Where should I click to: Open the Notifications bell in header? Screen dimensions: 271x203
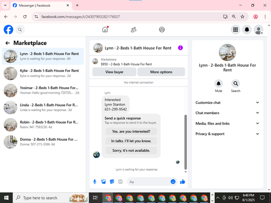coord(247,30)
